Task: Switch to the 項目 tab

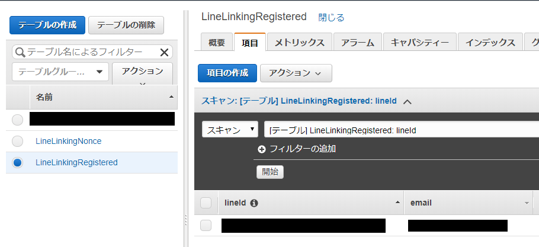Action: 250,43
